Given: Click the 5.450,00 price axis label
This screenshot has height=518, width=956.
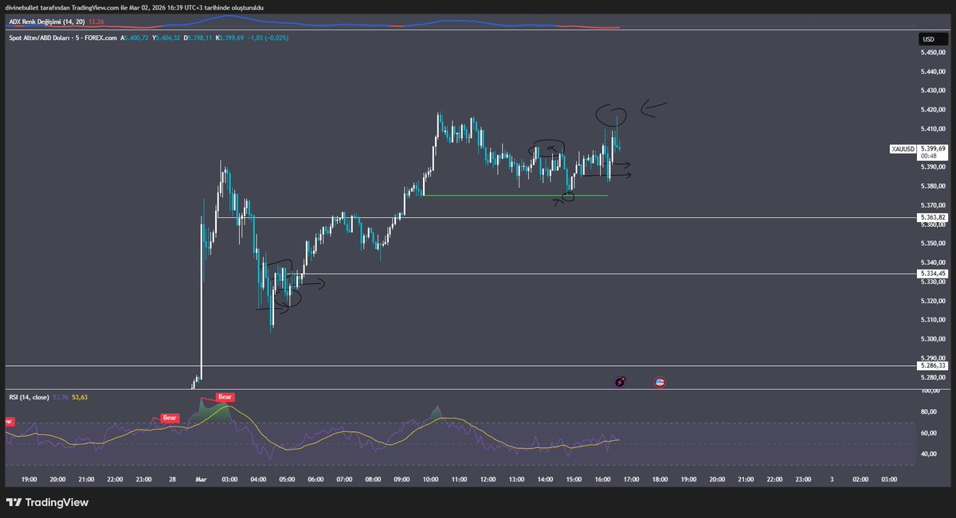Looking at the screenshot, I should 931,54.
